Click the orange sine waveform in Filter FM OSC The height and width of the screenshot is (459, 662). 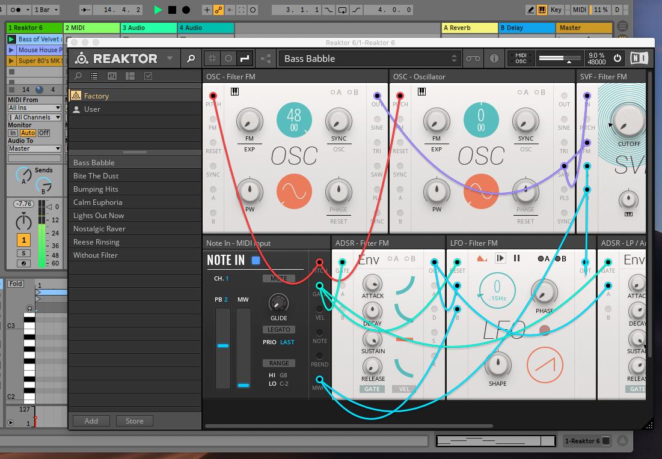pyautogui.click(x=294, y=192)
